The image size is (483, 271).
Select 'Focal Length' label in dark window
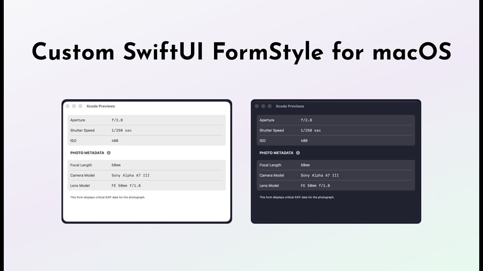click(271, 165)
